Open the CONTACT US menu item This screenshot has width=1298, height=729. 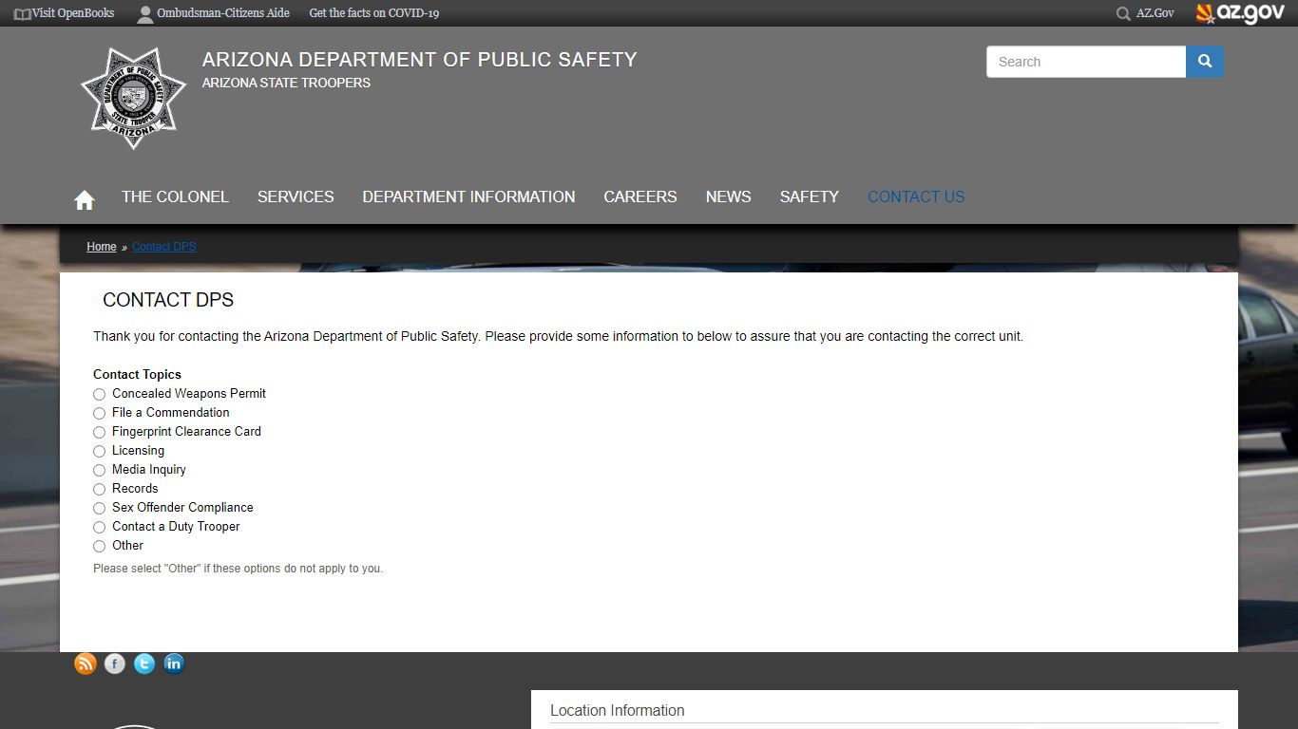pos(916,196)
